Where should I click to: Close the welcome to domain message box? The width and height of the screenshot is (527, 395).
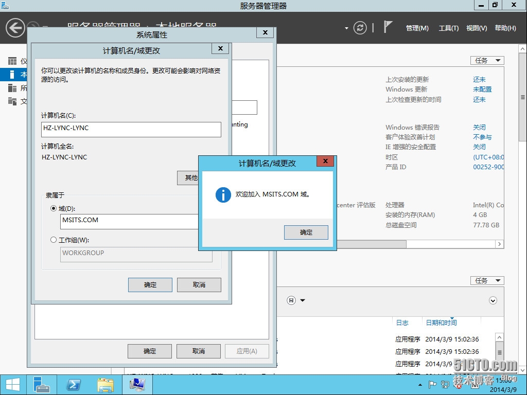[325, 161]
